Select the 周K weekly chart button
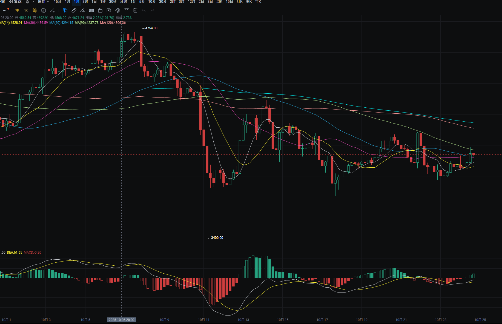 tap(219, 2)
